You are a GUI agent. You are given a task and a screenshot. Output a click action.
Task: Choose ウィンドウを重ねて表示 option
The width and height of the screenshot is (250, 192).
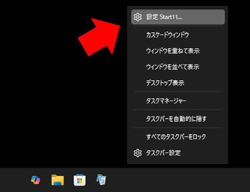[178, 51]
